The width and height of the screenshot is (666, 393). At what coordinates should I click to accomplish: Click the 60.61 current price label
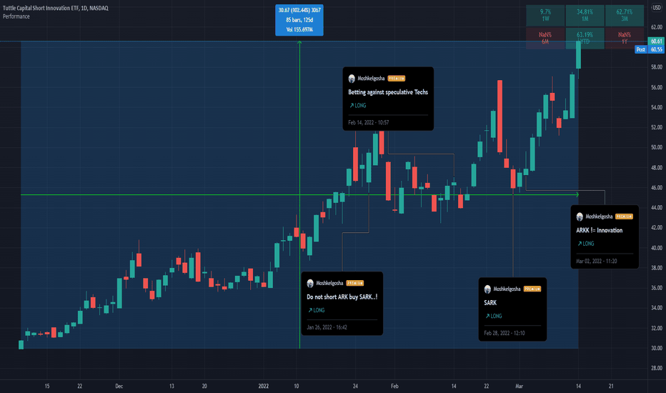pos(656,41)
